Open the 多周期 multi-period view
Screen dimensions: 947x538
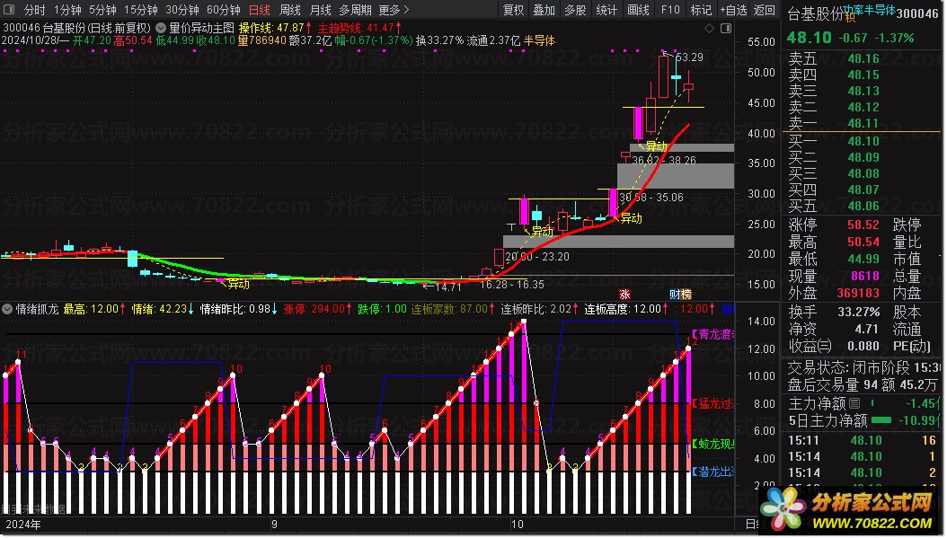[x=355, y=10]
